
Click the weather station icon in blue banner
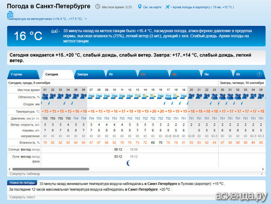click(x=55, y=31)
